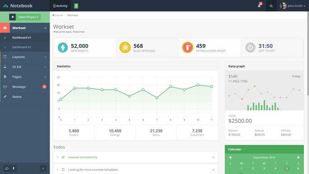Remove the Browser compatibility todo
The height and width of the screenshot is (174, 309).
(213, 157)
